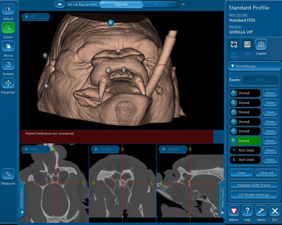
Task: Click Store for point 1
Action: (270, 93)
